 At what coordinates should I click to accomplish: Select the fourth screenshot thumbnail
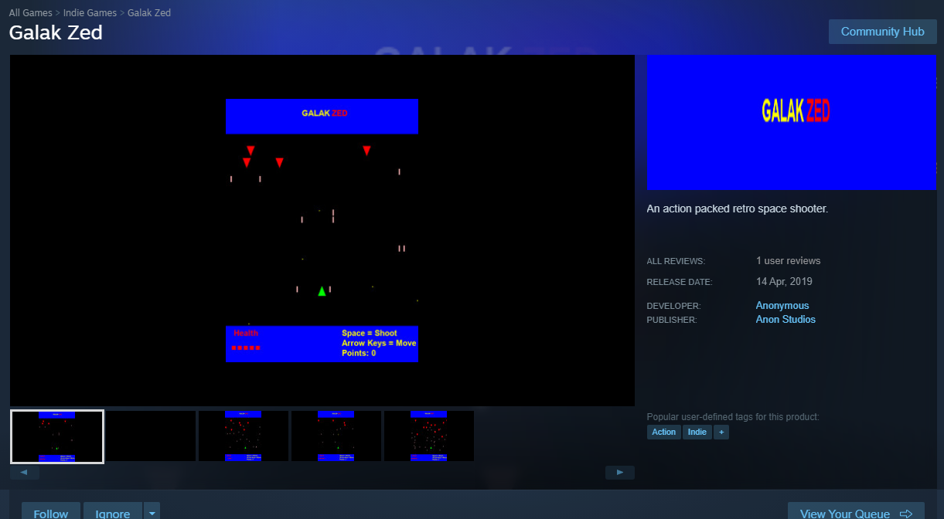tap(336, 436)
